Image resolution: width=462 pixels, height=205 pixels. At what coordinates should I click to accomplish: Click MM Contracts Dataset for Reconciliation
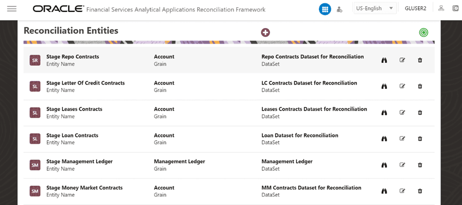coord(312,188)
